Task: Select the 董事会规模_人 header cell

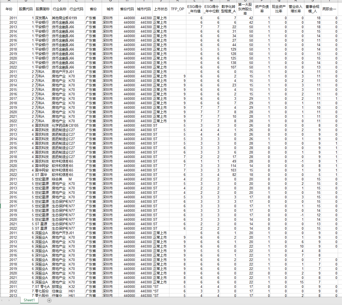Action: coord(312,9)
